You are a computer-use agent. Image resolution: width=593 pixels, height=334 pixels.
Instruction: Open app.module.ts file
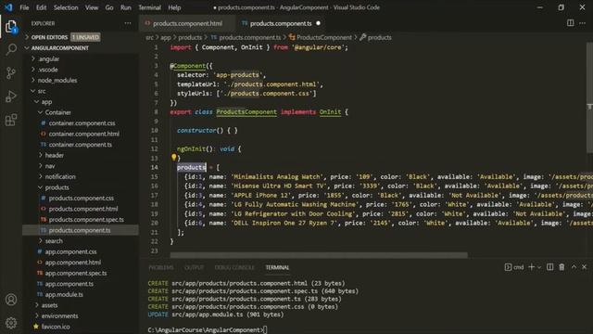(x=64, y=294)
